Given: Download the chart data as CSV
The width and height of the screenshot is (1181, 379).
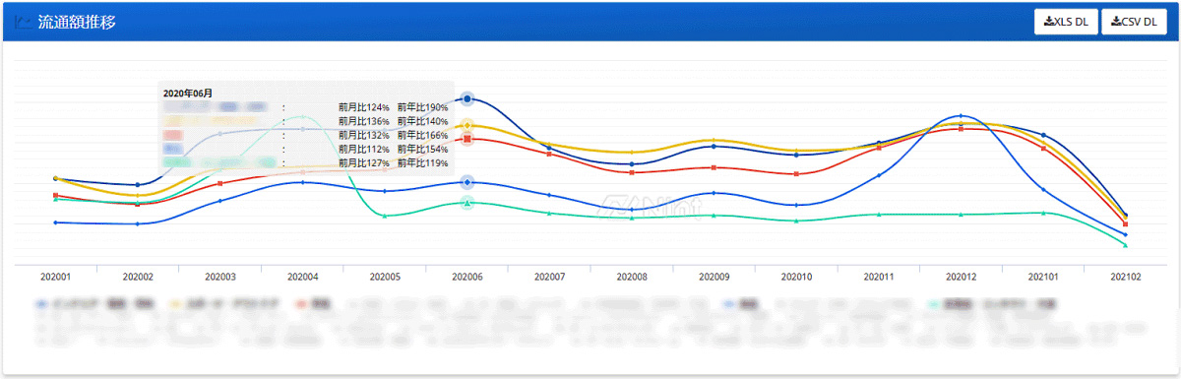Looking at the screenshot, I should (1134, 22).
